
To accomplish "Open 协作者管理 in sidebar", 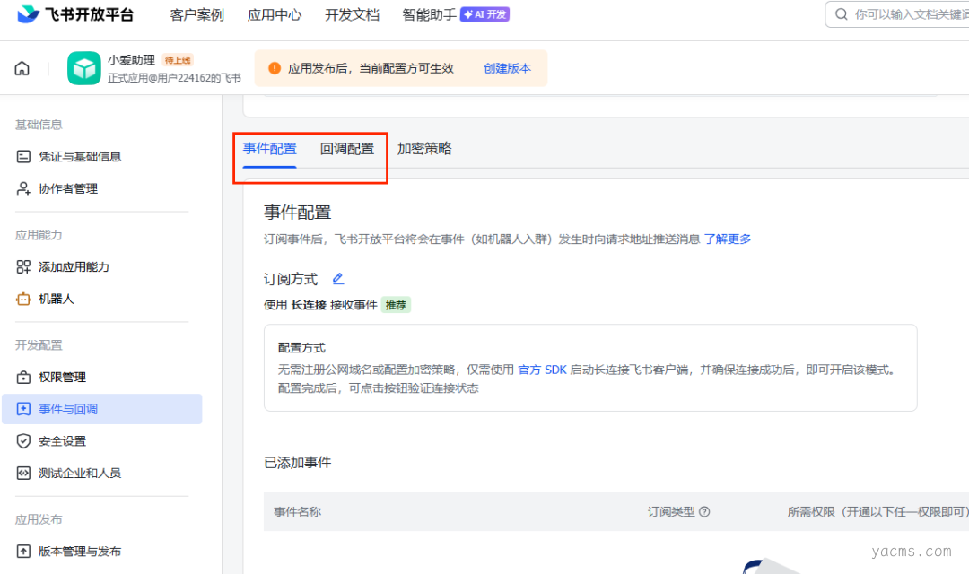I will [67, 189].
